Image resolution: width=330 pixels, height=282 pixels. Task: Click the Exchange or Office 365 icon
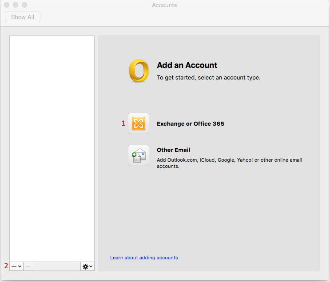click(139, 123)
